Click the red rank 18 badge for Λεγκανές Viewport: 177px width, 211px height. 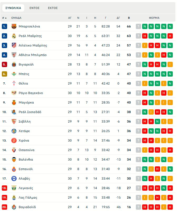click(4, 188)
